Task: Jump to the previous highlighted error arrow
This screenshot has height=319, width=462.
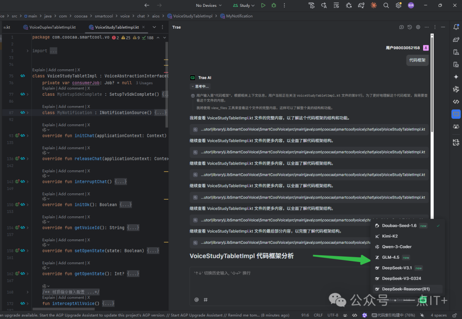Action: click(158, 38)
